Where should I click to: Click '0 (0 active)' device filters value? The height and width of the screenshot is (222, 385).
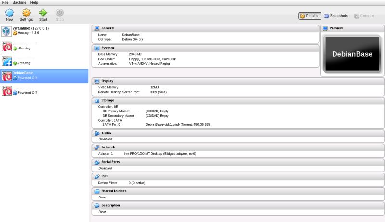coord(137,183)
